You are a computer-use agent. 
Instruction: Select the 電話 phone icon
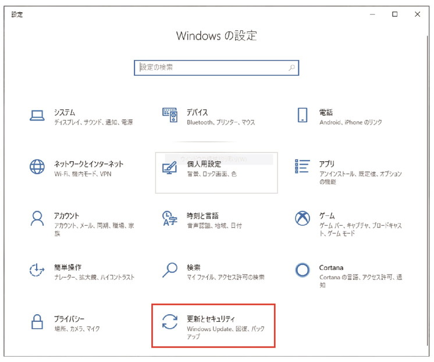pyautogui.click(x=303, y=115)
